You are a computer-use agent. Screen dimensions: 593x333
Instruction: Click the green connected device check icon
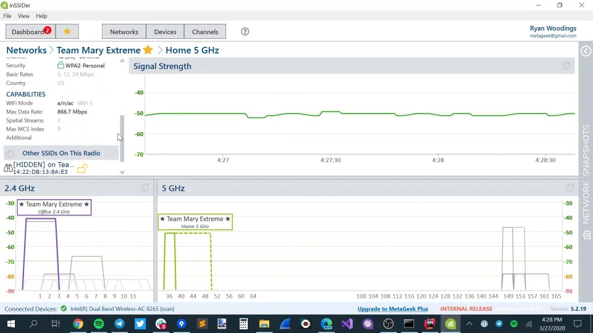tap(64, 308)
